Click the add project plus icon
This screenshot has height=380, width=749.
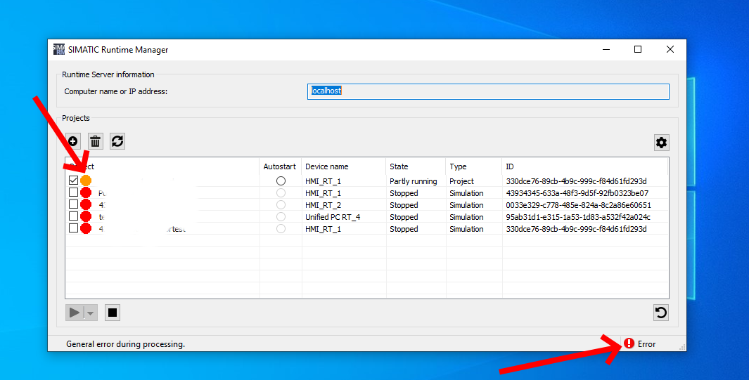tap(72, 141)
